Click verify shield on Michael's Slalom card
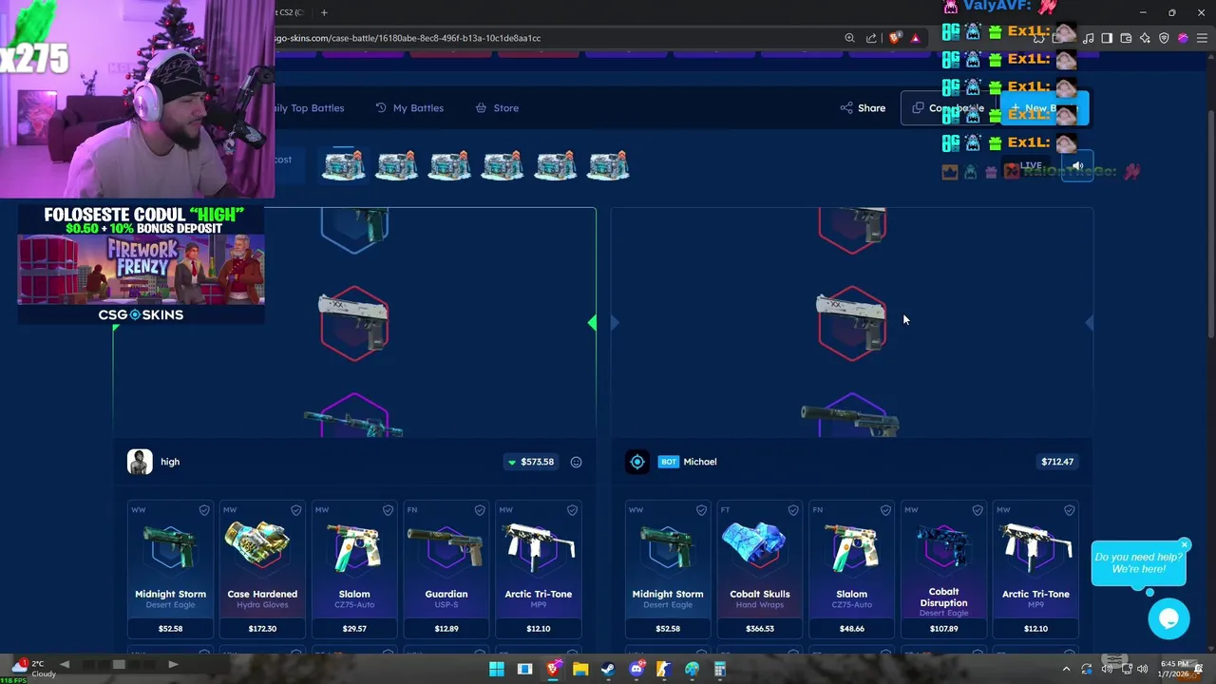Screen dimensions: 1216x684 coord(885,510)
